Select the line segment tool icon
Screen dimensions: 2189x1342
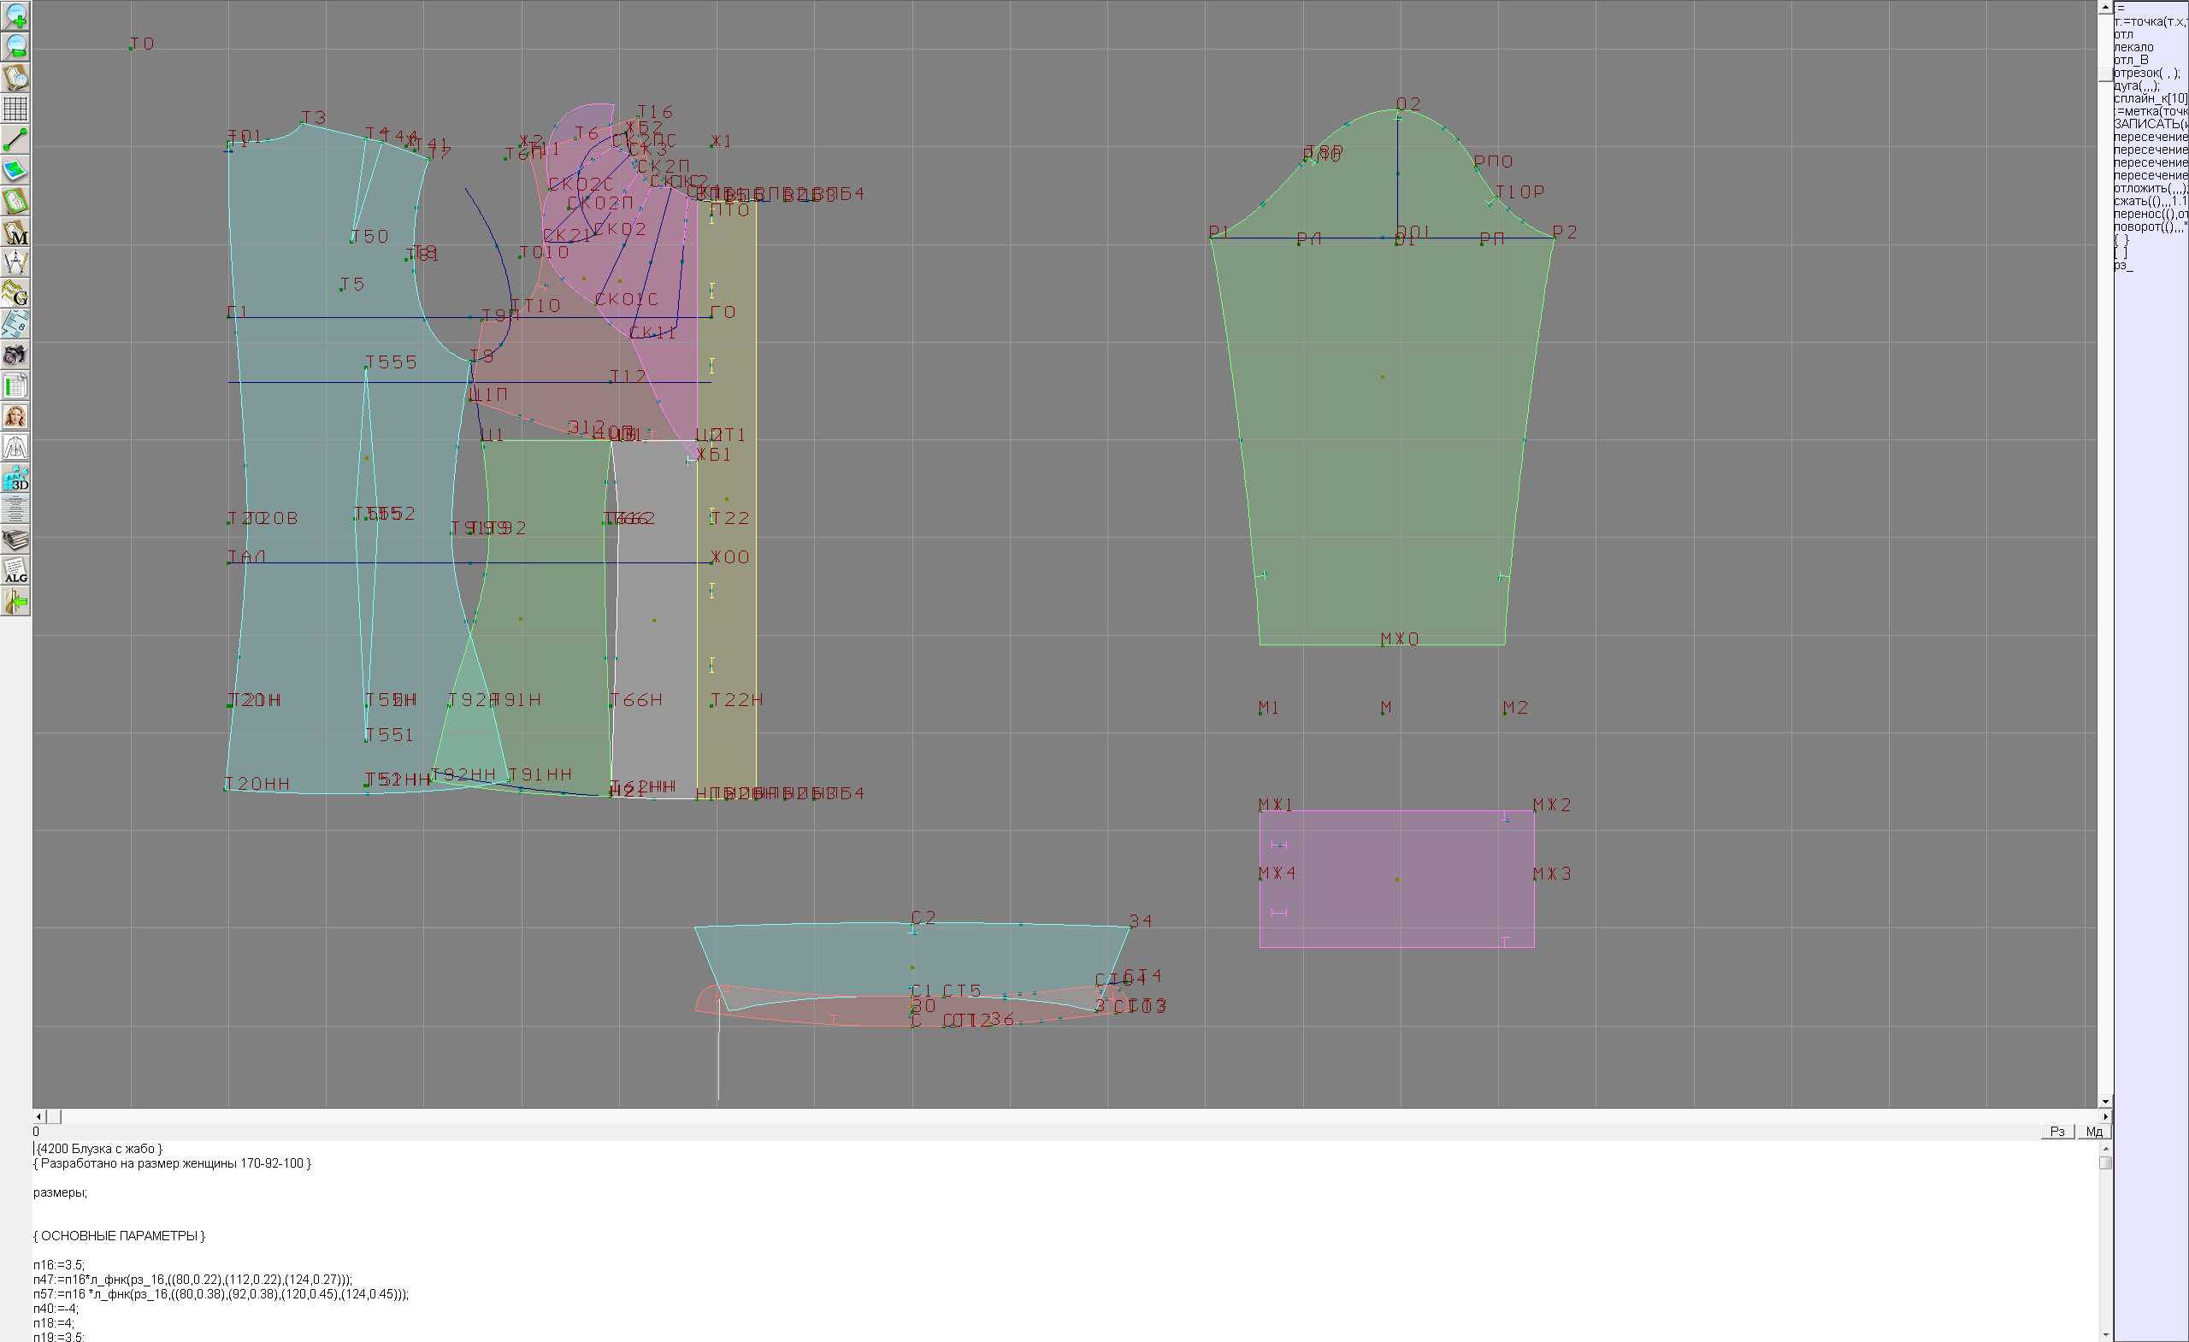(15, 139)
